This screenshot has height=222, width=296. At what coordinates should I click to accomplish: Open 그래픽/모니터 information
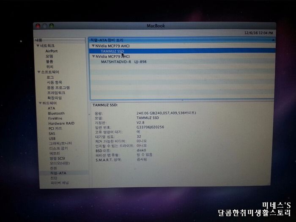pos(60,143)
